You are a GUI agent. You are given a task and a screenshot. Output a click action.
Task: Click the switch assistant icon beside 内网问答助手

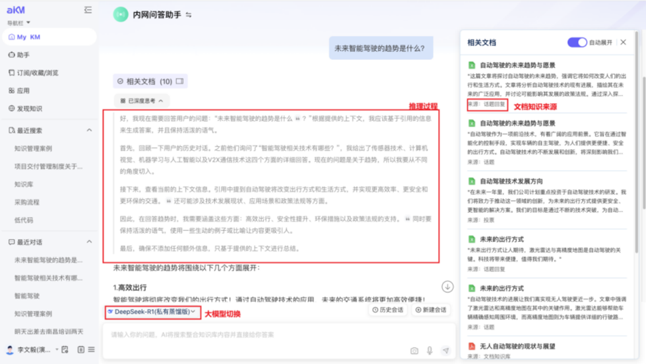pyautogui.click(x=189, y=15)
